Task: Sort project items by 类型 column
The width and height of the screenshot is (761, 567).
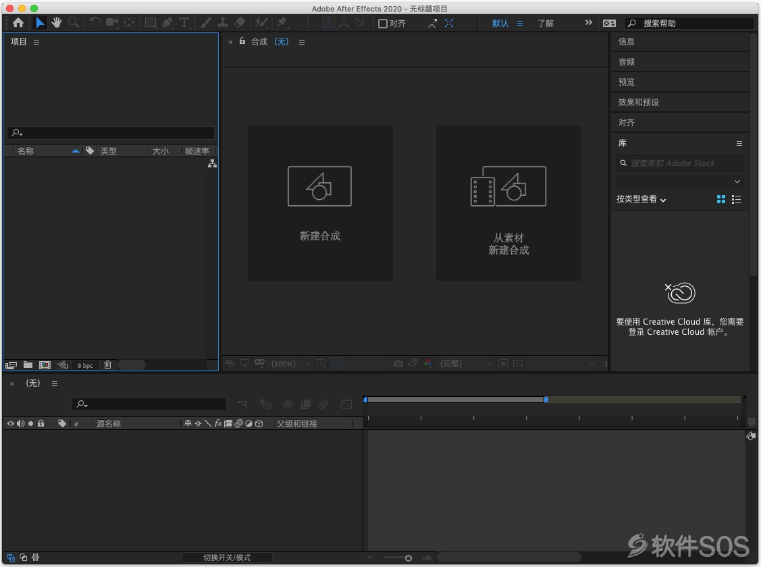Action: (x=109, y=151)
